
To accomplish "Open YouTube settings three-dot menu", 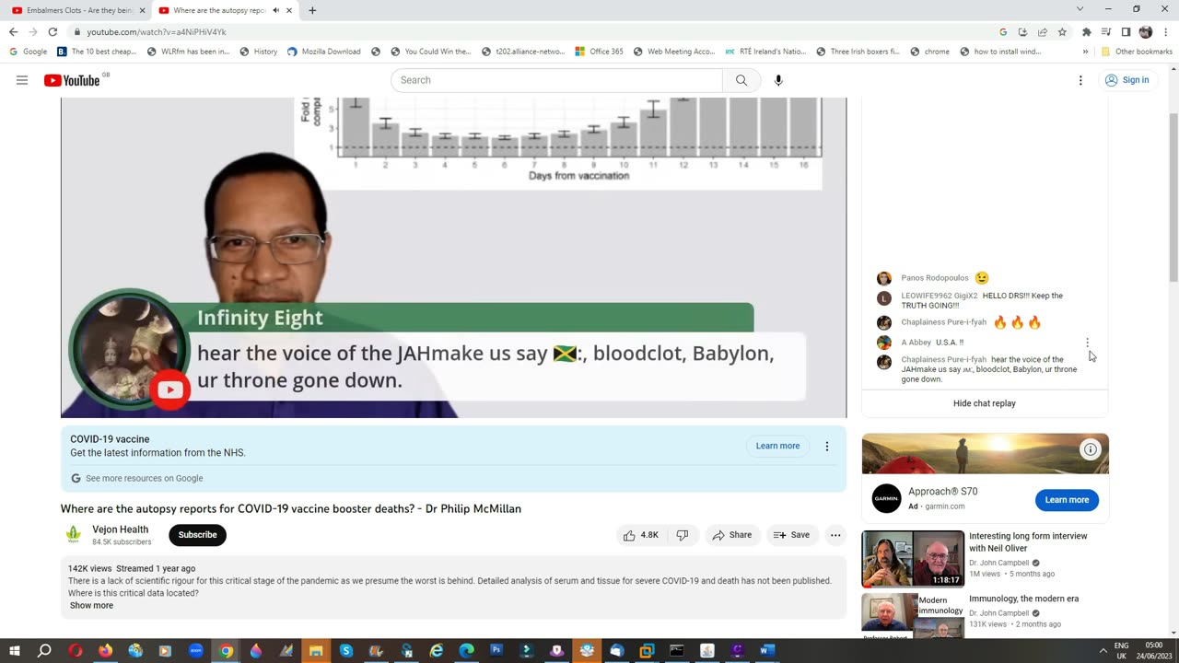I will [x=1080, y=80].
